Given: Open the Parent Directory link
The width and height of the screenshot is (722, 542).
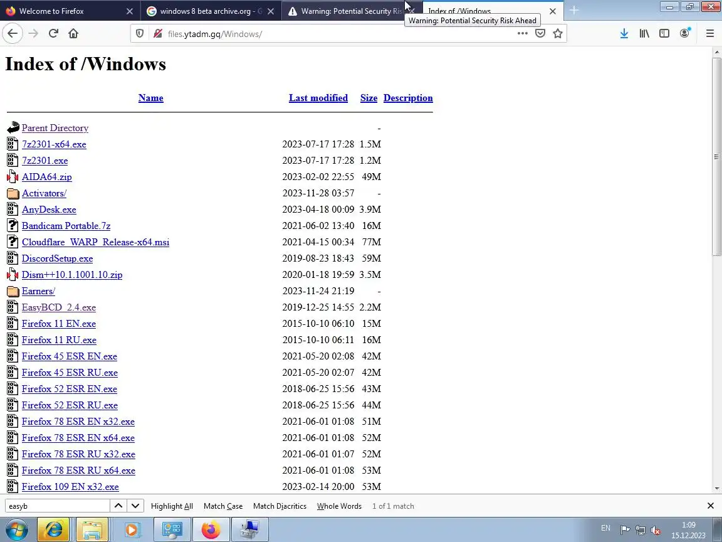Looking at the screenshot, I should pyautogui.click(x=55, y=128).
